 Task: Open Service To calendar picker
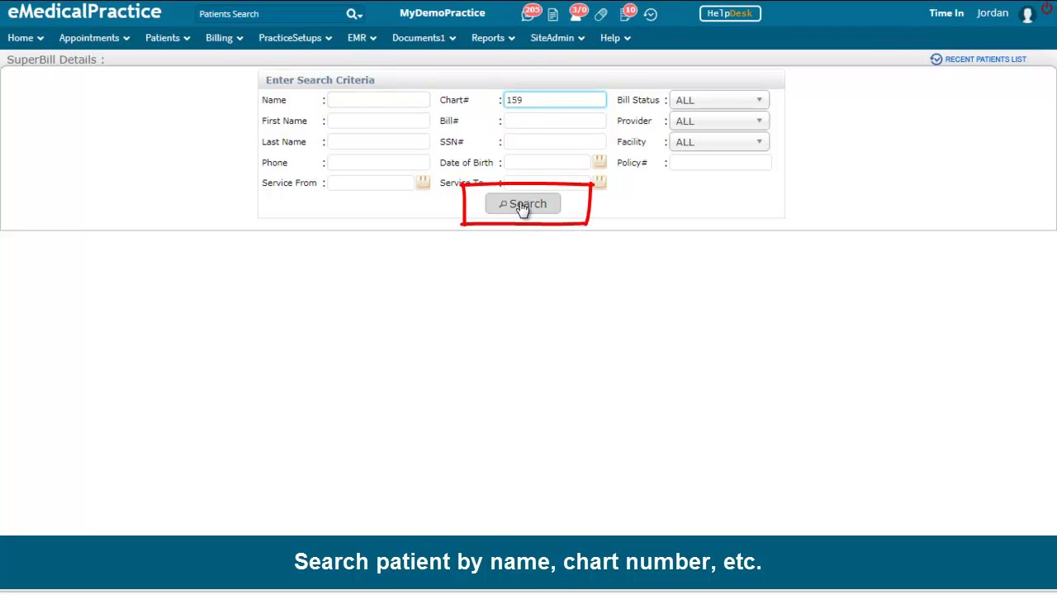(600, 181)
